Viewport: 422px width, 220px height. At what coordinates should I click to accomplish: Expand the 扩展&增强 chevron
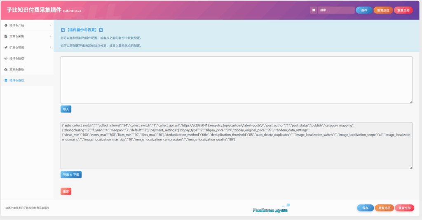click(51, 47)
